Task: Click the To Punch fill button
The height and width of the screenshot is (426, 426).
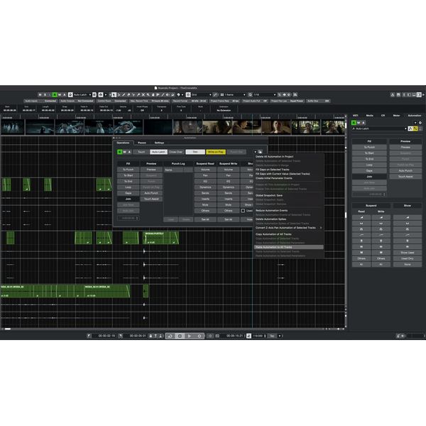Action: (x=128, y=170)
